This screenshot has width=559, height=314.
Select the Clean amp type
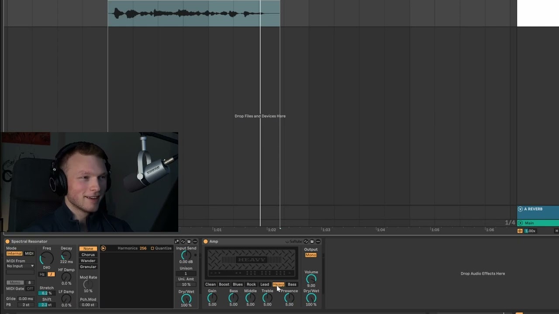tap(210, 284)
